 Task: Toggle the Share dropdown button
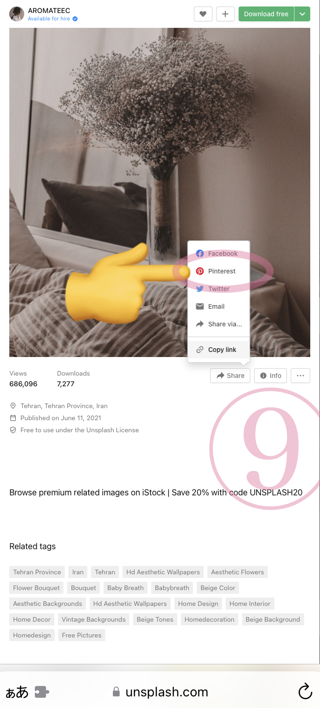tap(230, 376)
